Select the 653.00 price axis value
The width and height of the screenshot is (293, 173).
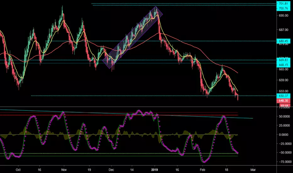pos(284,91)
